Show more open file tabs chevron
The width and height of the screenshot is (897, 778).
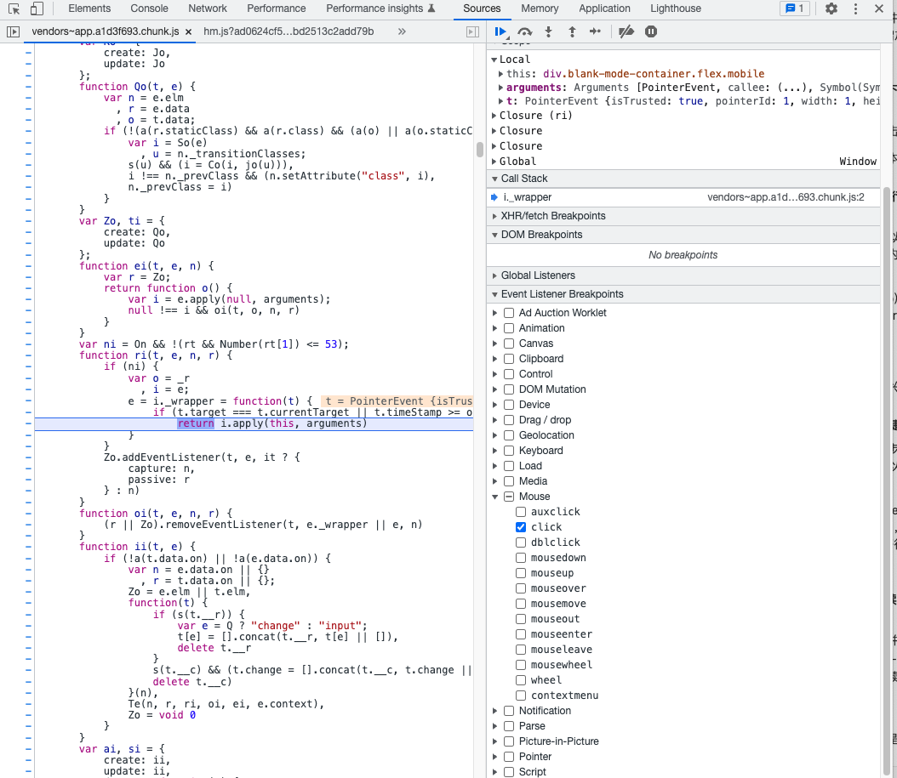pos(402,31)
